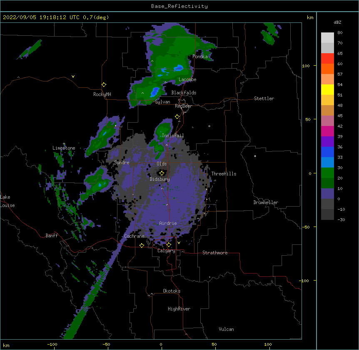Screen dimensions: 359x350
Task: Select the yellow v marker just east of Calgary's diamond
Action: click(179, 243)
